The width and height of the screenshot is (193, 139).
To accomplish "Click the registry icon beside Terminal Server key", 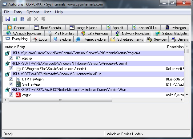I will click(7, 53).
